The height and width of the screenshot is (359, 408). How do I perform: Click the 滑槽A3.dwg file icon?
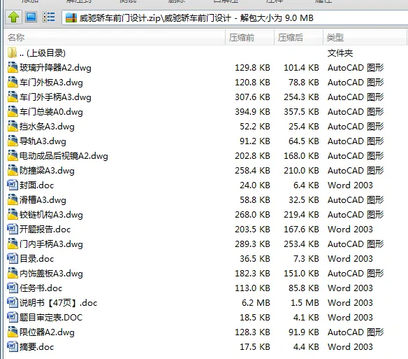(13, 199)
